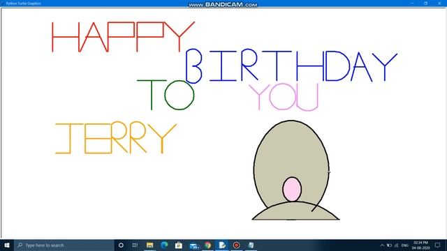Click the Python Turtle Graphics title icon
This screenshot has height=251, width=447.
3,3
